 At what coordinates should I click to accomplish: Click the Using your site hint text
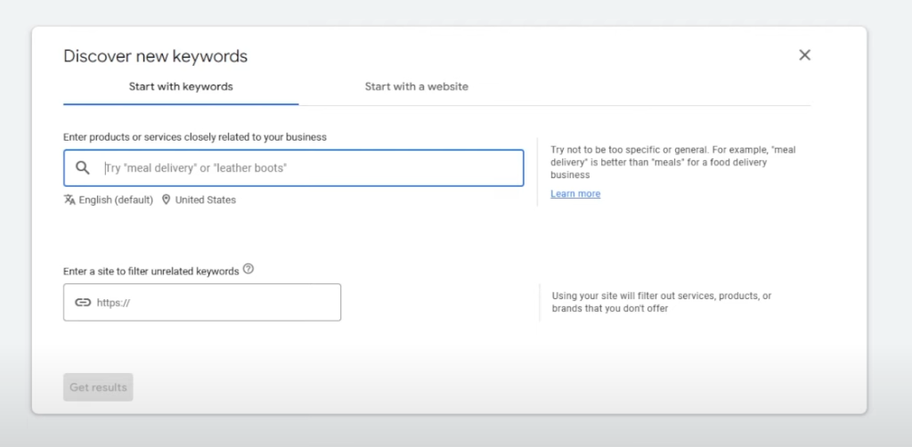click(661, 302)
